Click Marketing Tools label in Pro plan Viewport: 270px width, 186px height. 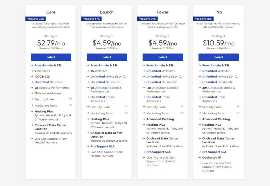tap(213, 114)
